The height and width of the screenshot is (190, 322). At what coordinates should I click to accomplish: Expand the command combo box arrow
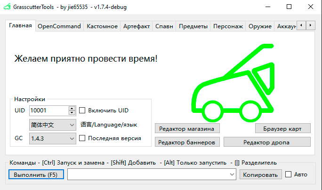(x=232, y=174)
